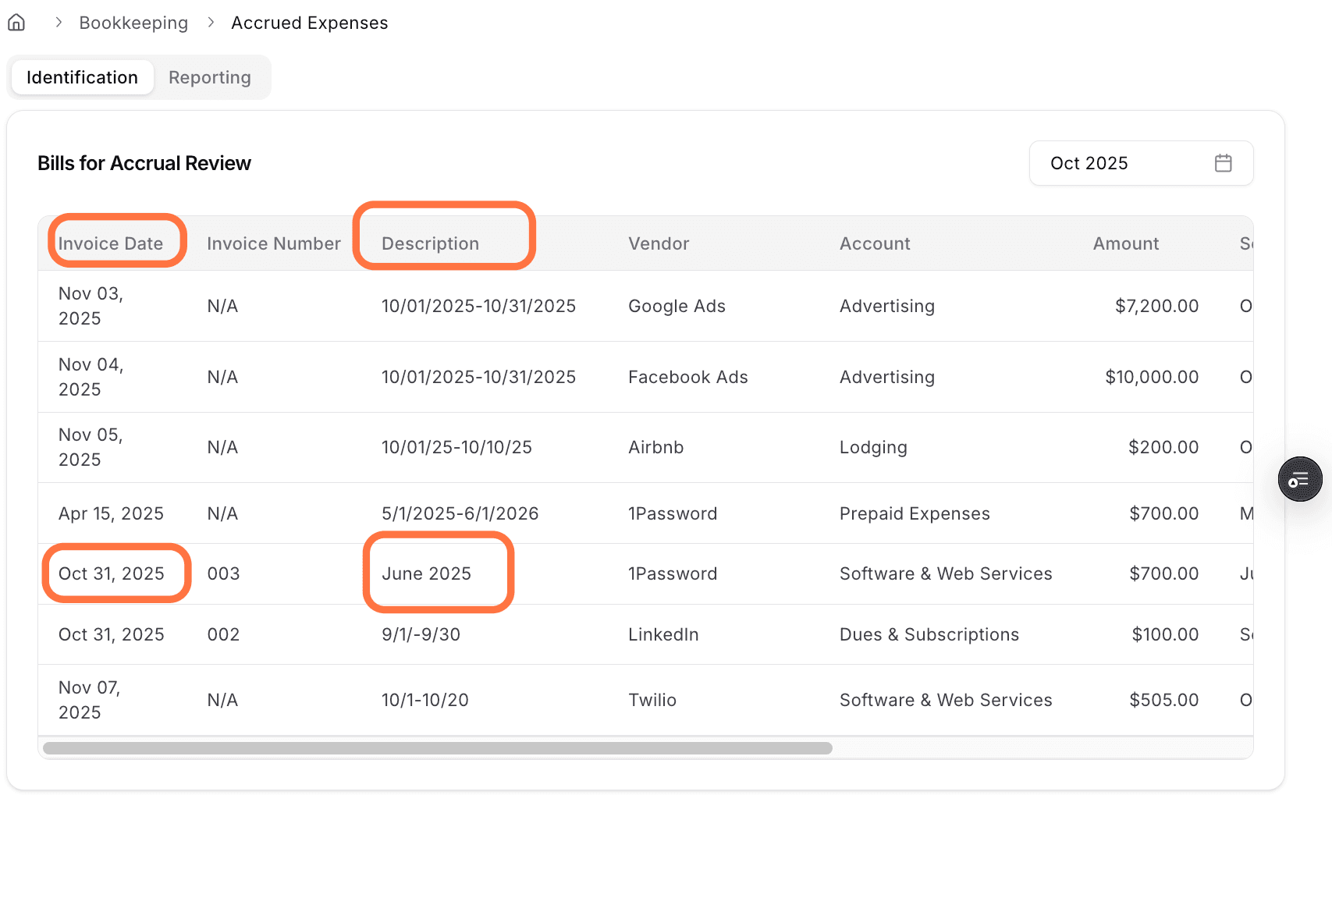This screenshot has width=1332, height=923.
Task: Click the Twilio Software & Web Services row
Action: tap(652, 700)
